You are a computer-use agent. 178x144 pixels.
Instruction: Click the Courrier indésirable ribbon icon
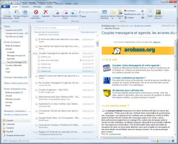(x=36, y=14)
